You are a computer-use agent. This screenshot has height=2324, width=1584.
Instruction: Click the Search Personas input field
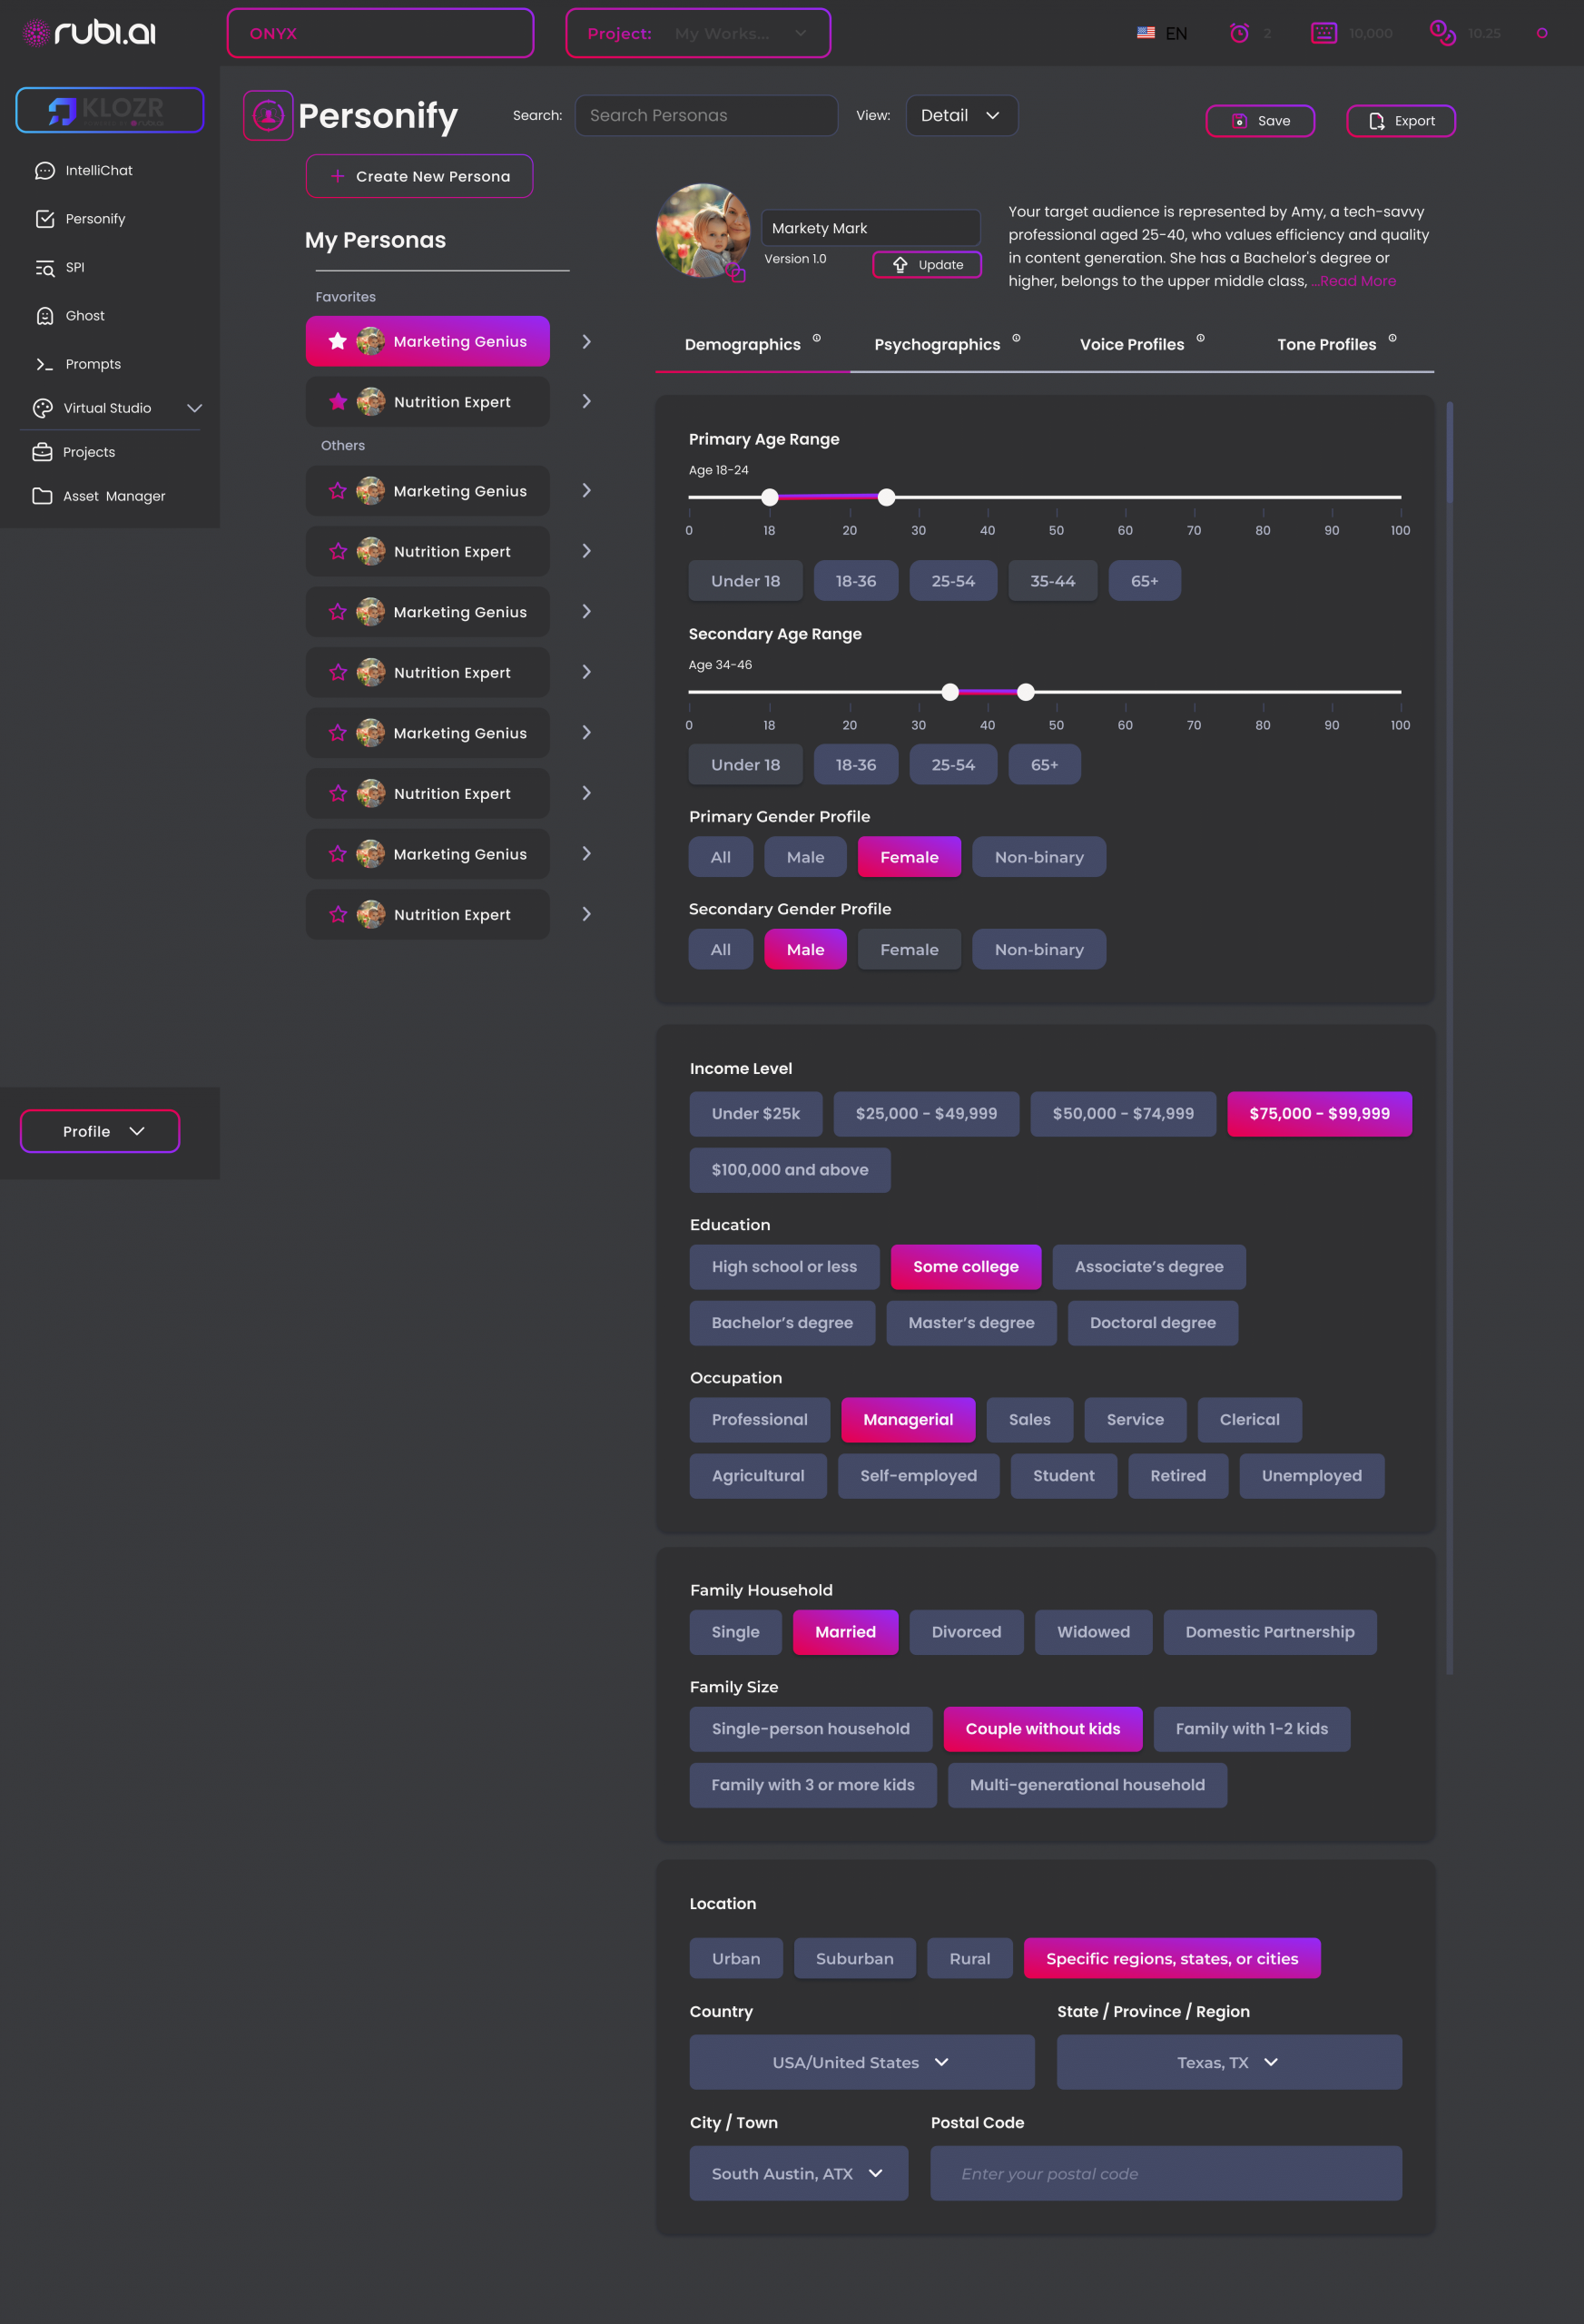[x=706, y=116]
